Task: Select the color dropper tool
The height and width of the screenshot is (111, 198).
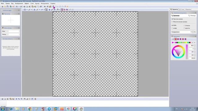Action: point(52,10)
